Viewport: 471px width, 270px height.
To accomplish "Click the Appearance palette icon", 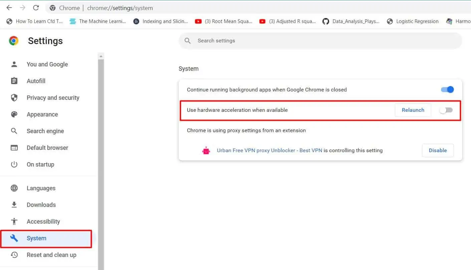I will point(14,114).
